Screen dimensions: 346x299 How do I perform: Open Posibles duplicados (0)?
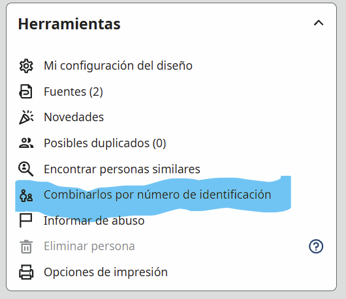pos(105,143)
